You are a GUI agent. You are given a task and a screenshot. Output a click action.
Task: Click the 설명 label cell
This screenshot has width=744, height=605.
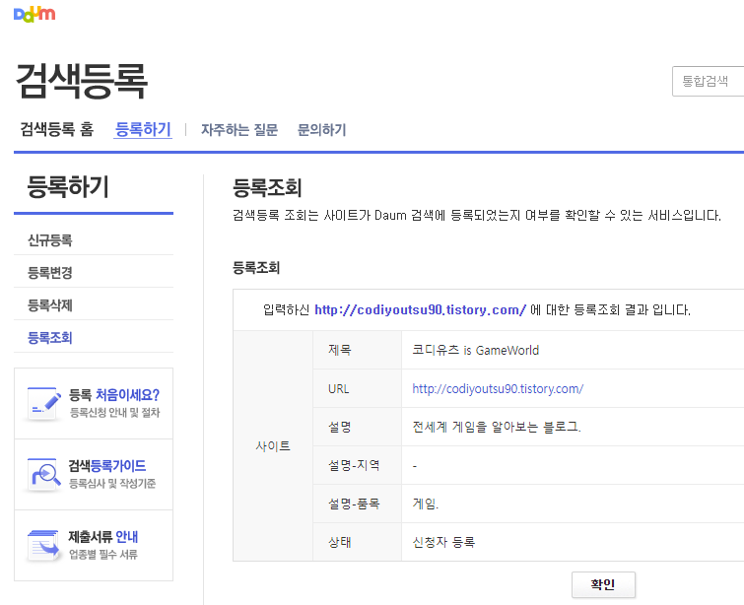(358, 427)
